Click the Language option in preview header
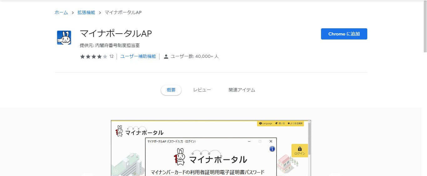427x176 pixels. (266, 123)
